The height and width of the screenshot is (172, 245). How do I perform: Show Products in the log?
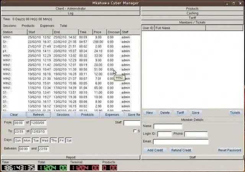click(x=88, y=115)
